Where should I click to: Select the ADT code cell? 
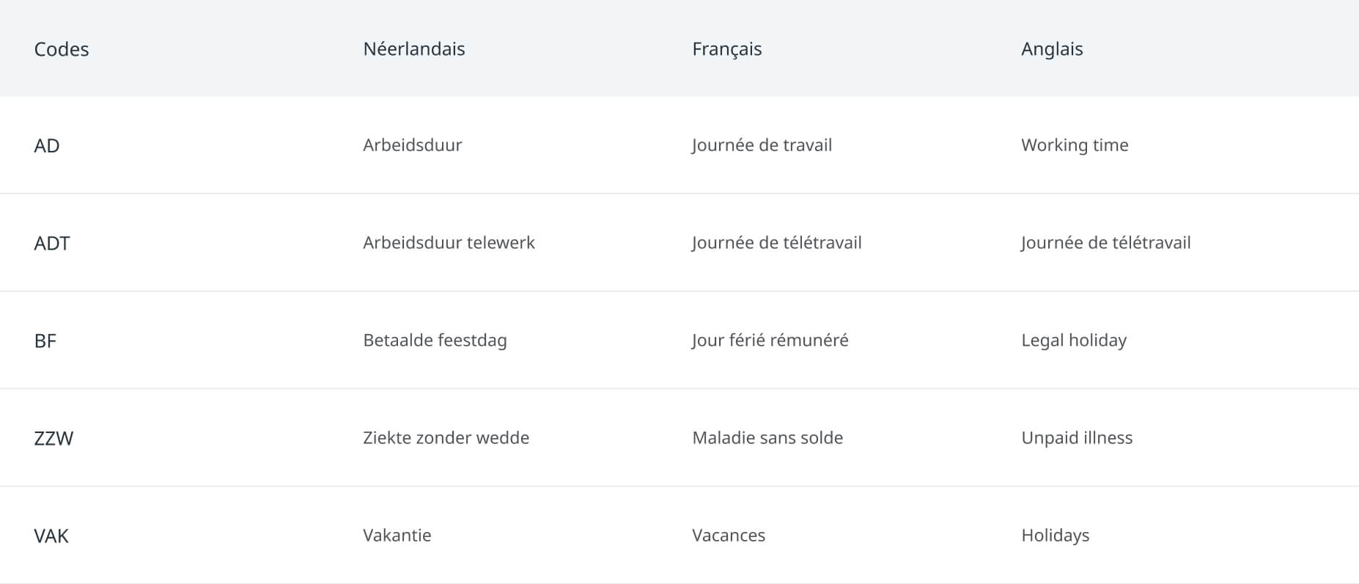pos(52,243)
